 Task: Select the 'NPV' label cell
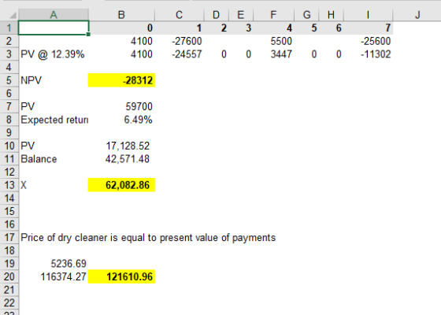tap(54, 80)
